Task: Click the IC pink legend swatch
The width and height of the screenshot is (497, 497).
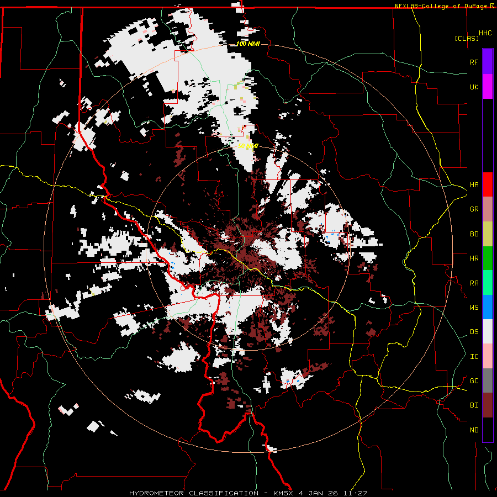Action: click(x=488, y=356)
